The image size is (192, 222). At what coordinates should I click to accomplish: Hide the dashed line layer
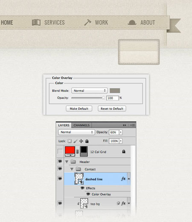[60, 178]
